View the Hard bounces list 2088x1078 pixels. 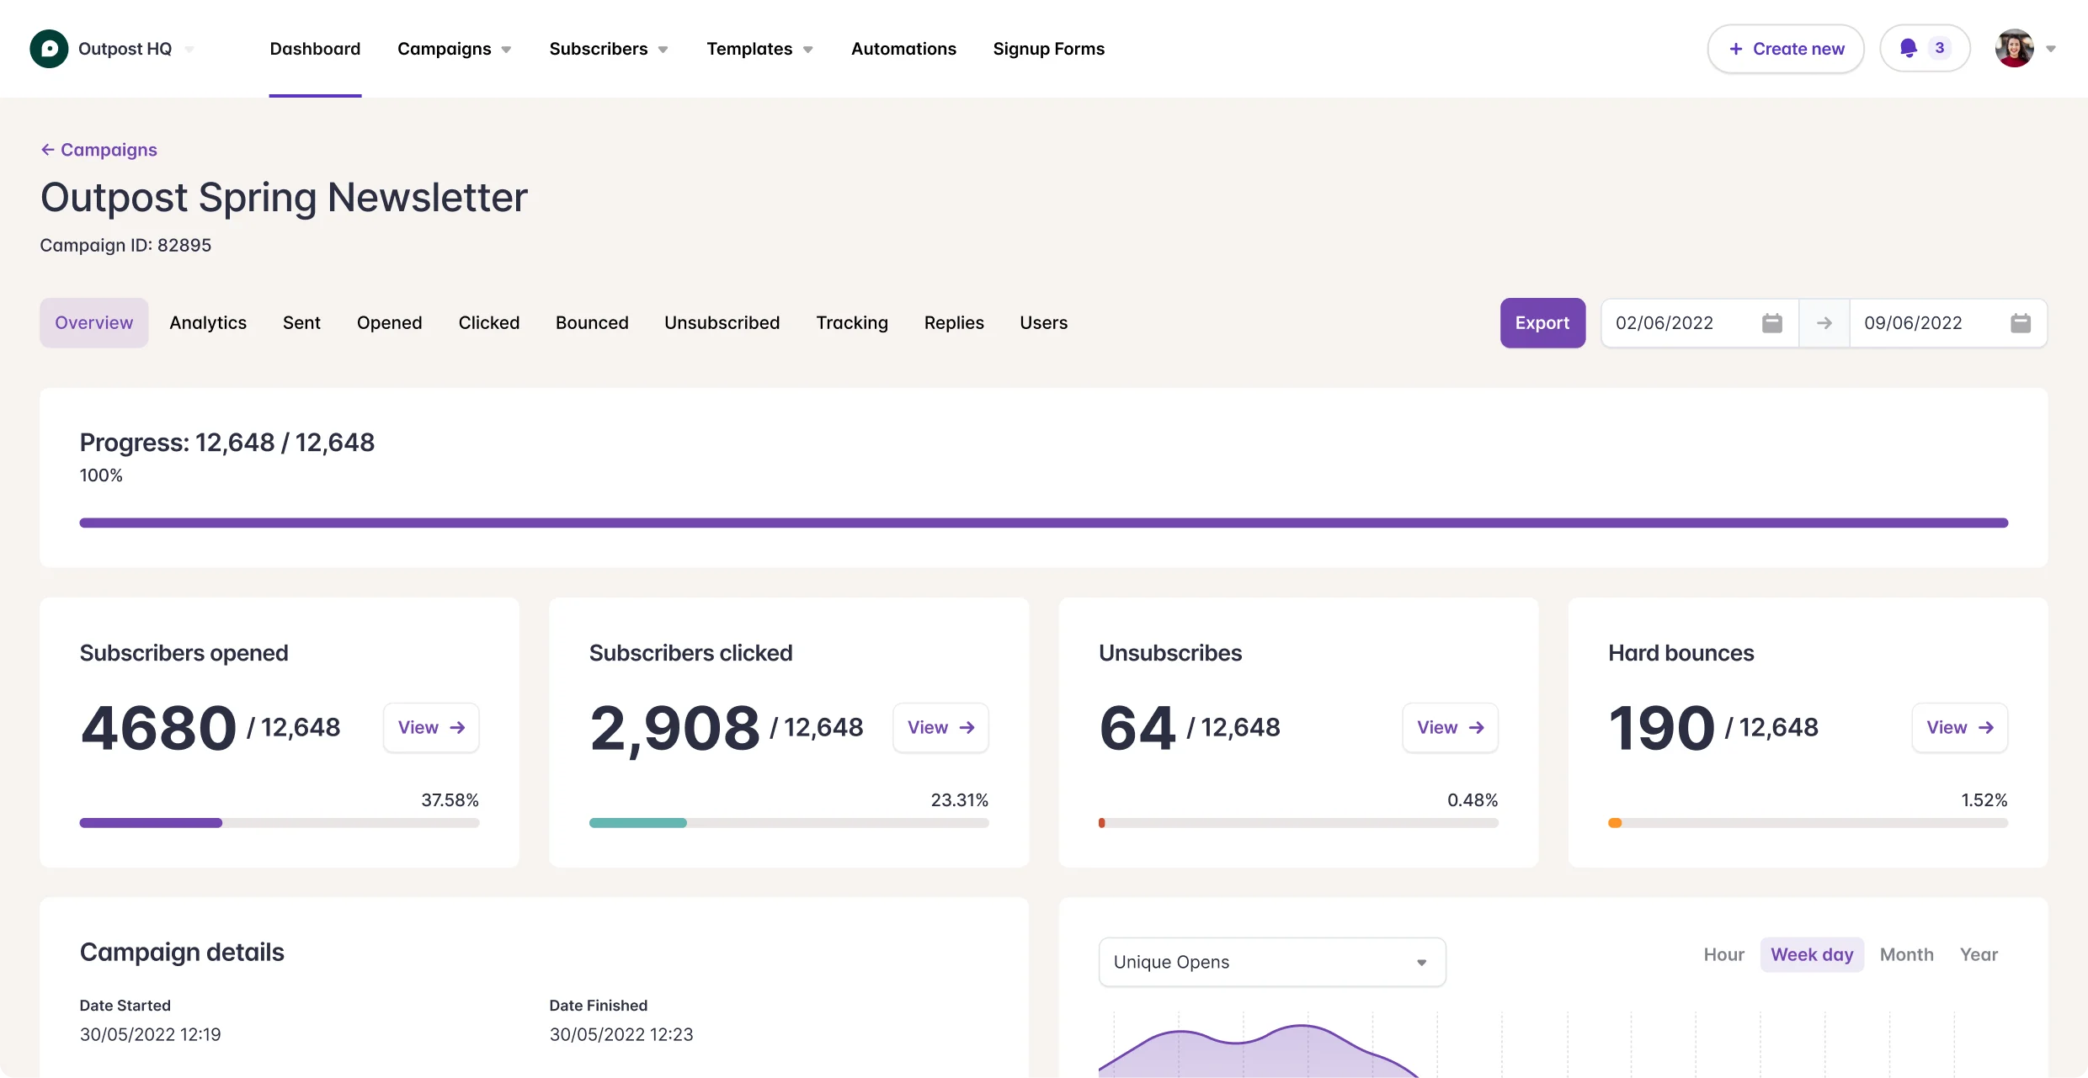[1960, 728]
